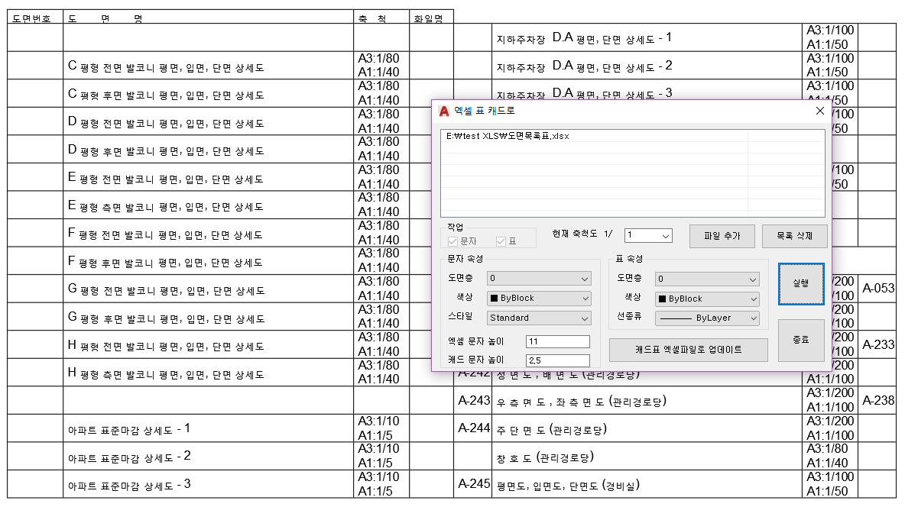
Task: Open the 문자 속성 색상 ByBlock dropdown
Action: pyautogui.click(x=540, y=299)
